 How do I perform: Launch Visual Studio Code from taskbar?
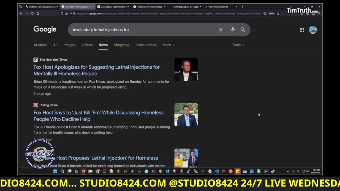click(x=216, y=171)
